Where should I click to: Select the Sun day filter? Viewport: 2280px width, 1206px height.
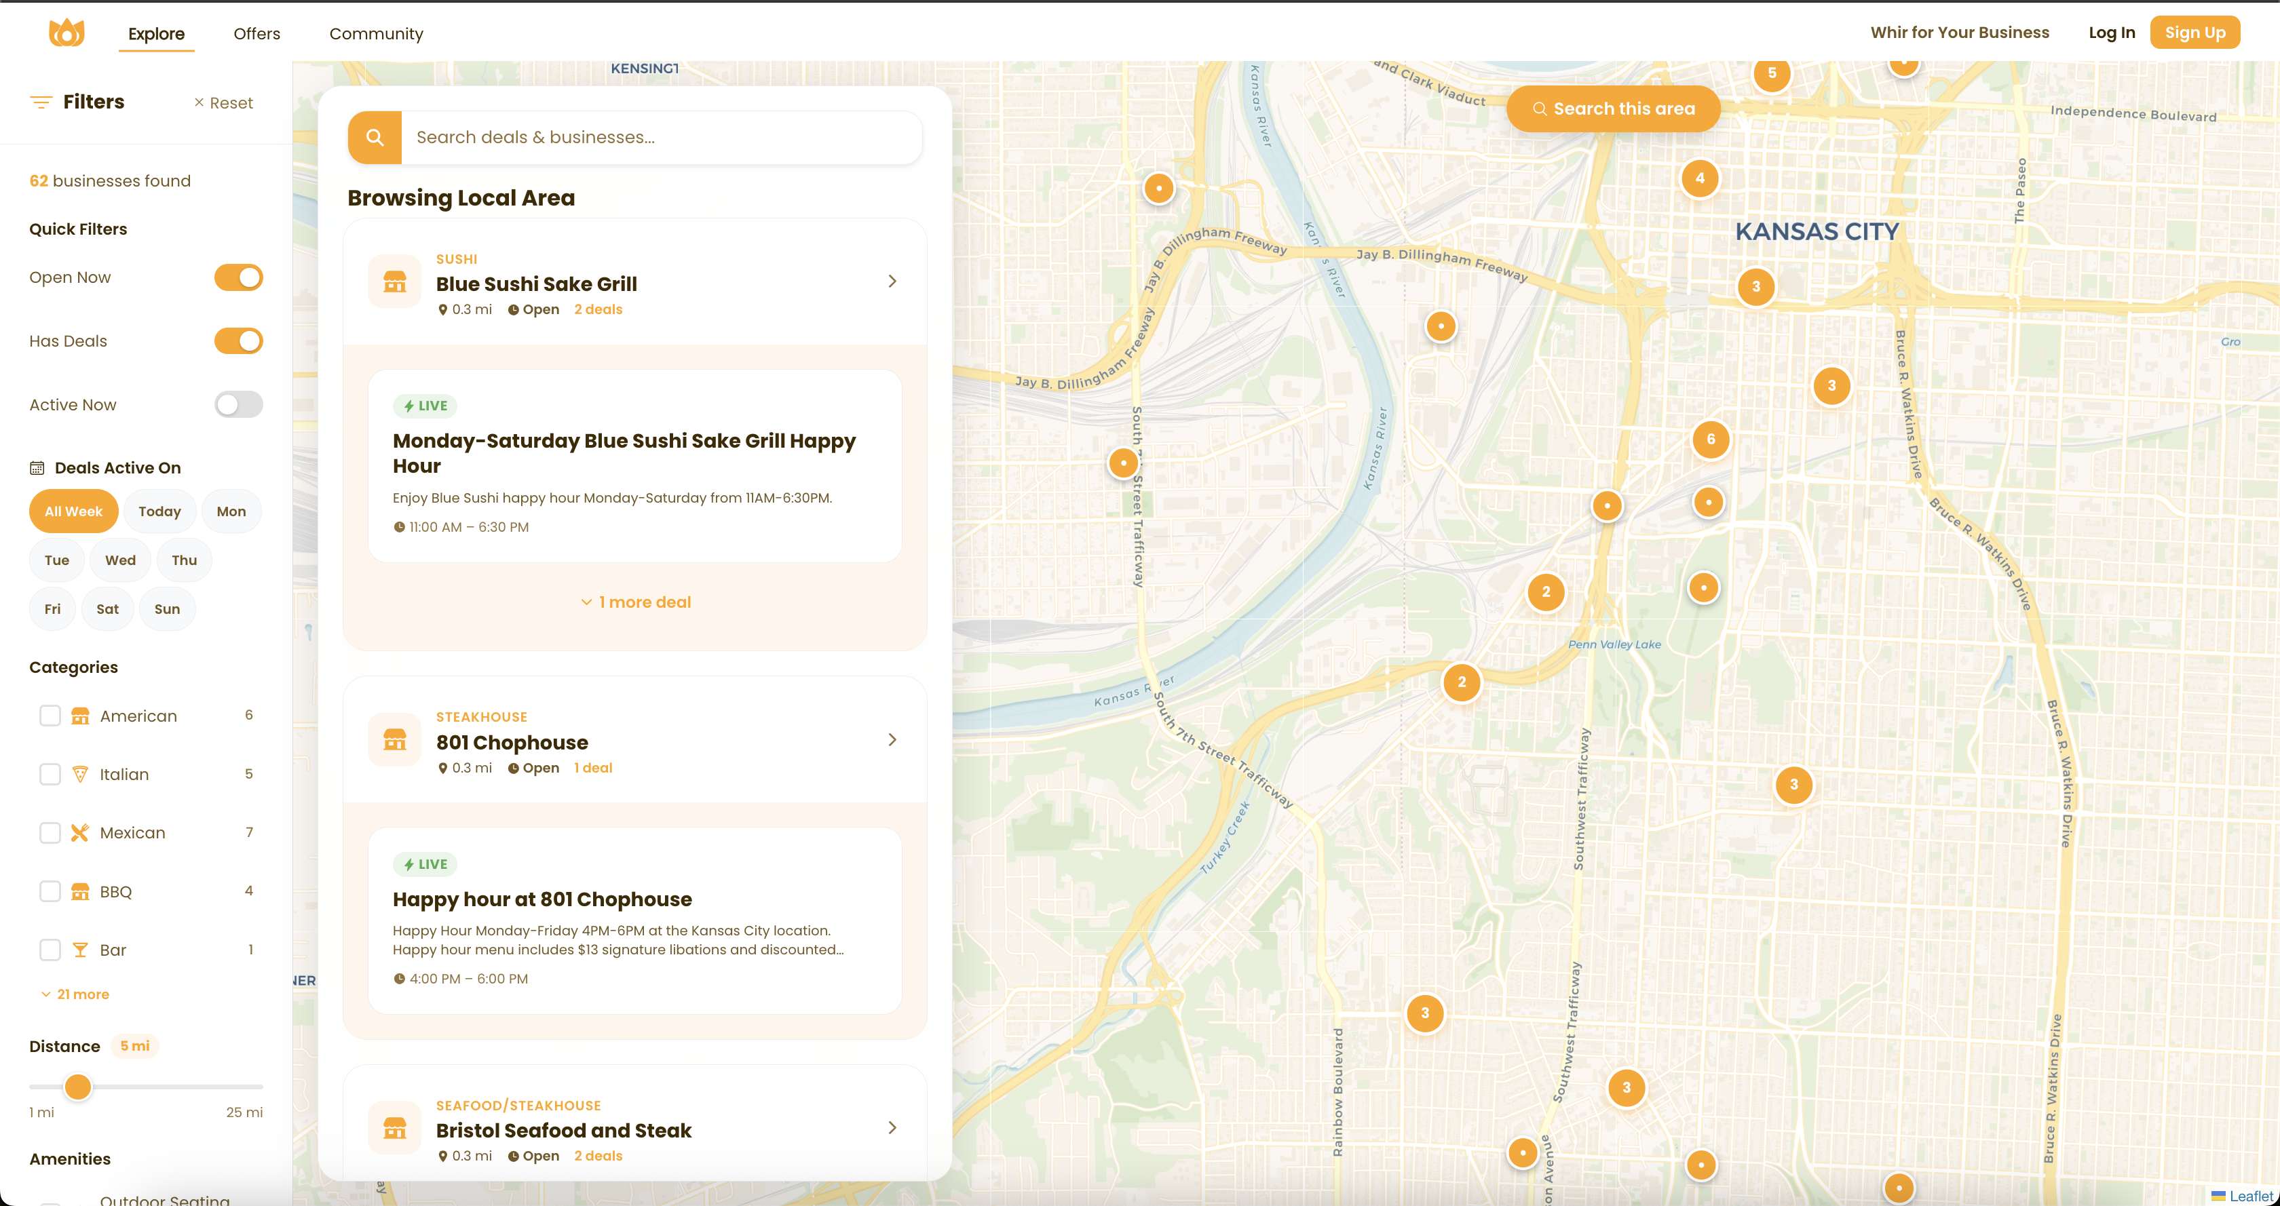[x=168, y=608]
